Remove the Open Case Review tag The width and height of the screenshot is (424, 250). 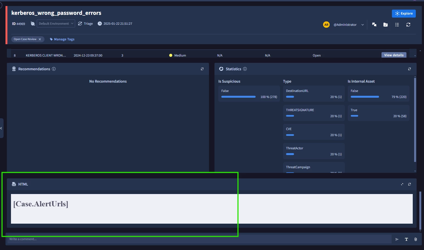[40, 39]
